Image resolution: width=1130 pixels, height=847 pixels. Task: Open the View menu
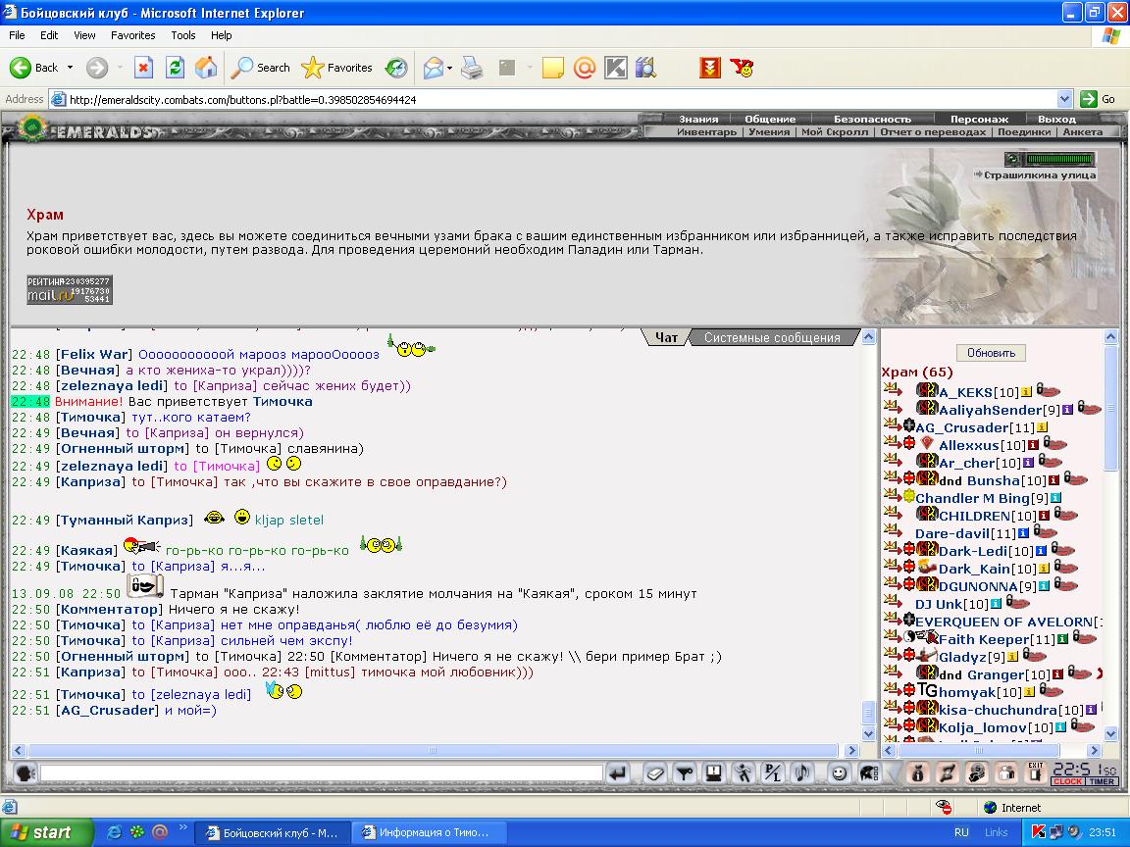point(84,35)
